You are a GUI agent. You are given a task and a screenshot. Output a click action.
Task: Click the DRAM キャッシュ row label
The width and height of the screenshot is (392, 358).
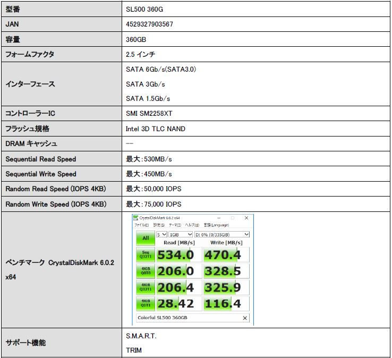pos(31,144)
